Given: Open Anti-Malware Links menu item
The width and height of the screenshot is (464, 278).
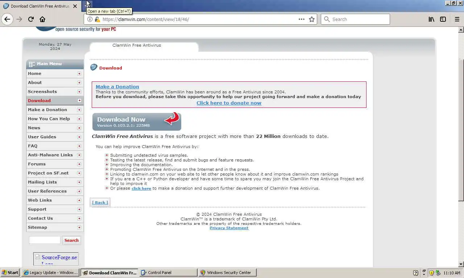Looking at the screenshot, I should point(55,155).
